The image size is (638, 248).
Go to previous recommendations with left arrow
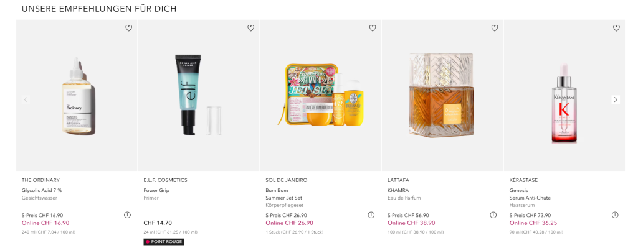pyautogui.click(x=26, y=99)
